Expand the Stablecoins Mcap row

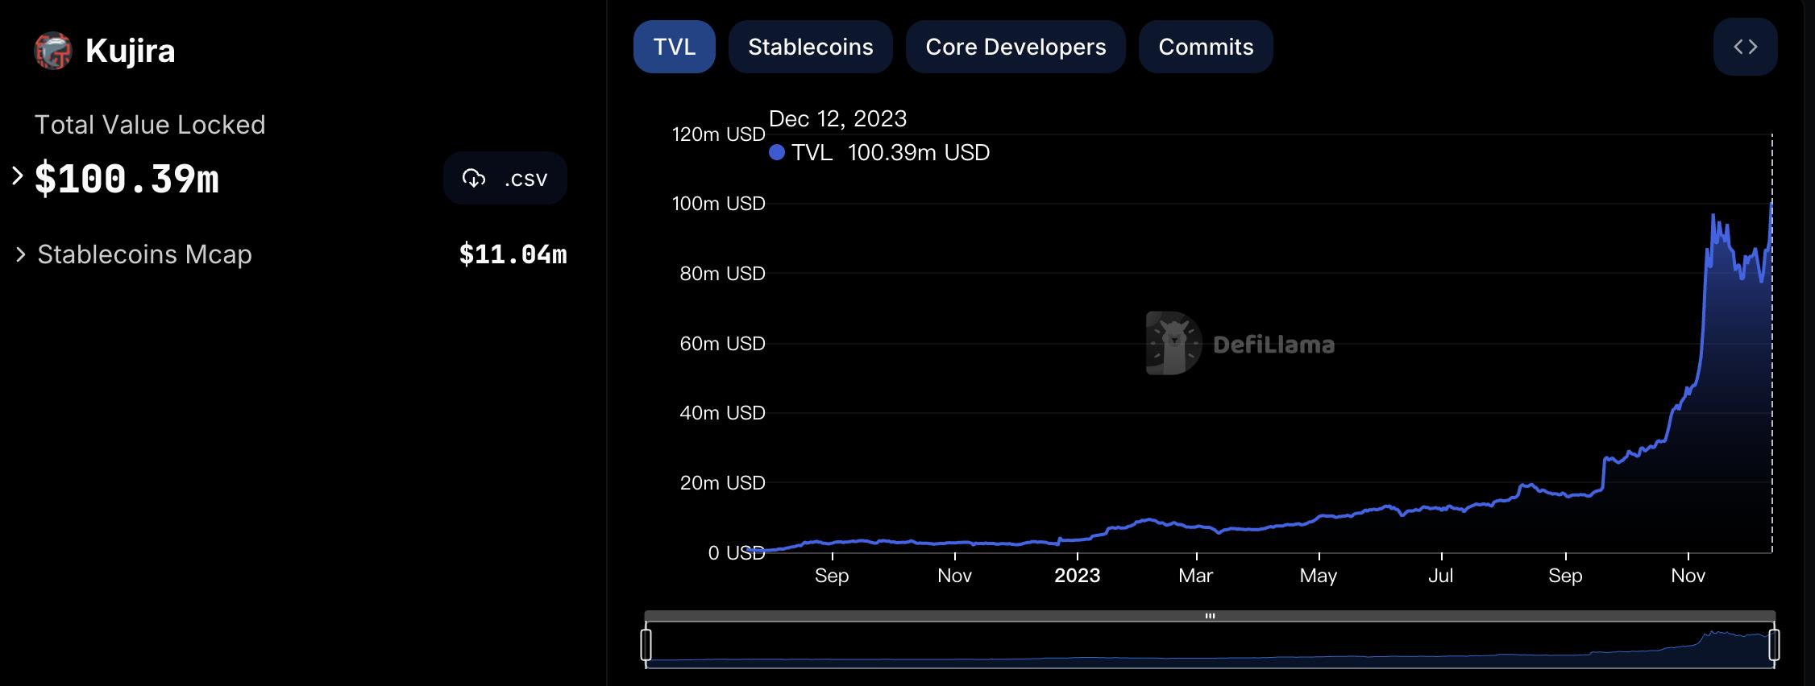tap(21, 254)
